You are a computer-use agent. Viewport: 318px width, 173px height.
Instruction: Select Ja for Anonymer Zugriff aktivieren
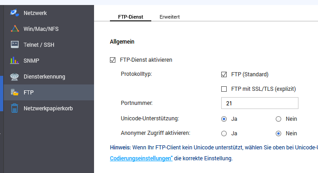(224, 133)
